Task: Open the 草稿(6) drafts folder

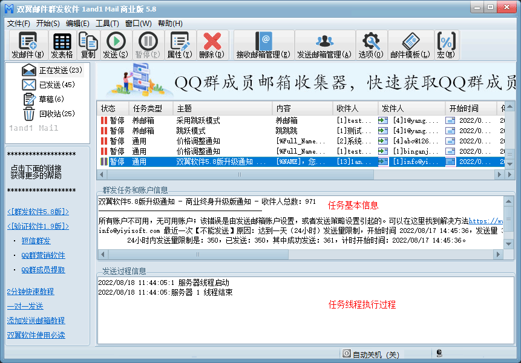Action: click(x=44, y=99)
